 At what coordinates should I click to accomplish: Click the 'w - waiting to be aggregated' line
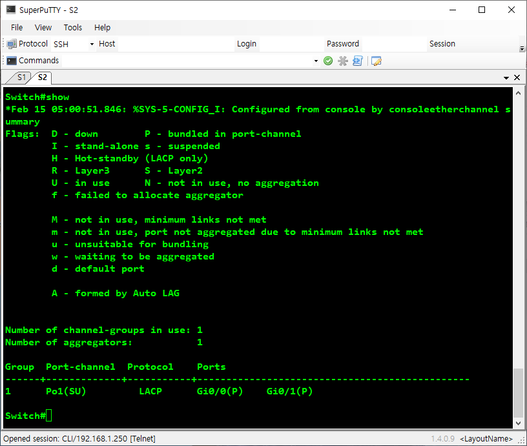point(133,257)
